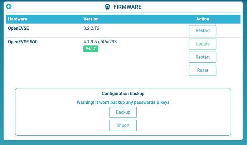The width and height of the screenshot is (247, 145).
Task: Click the passwords and keys warning text
Action: (x=123, y=102)
